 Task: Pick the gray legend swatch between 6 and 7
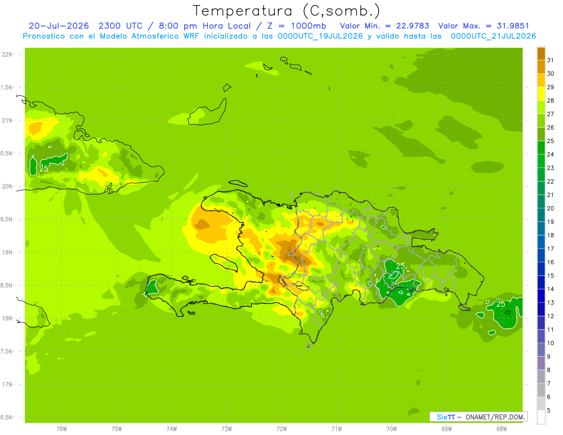click(x=541, y=389)
